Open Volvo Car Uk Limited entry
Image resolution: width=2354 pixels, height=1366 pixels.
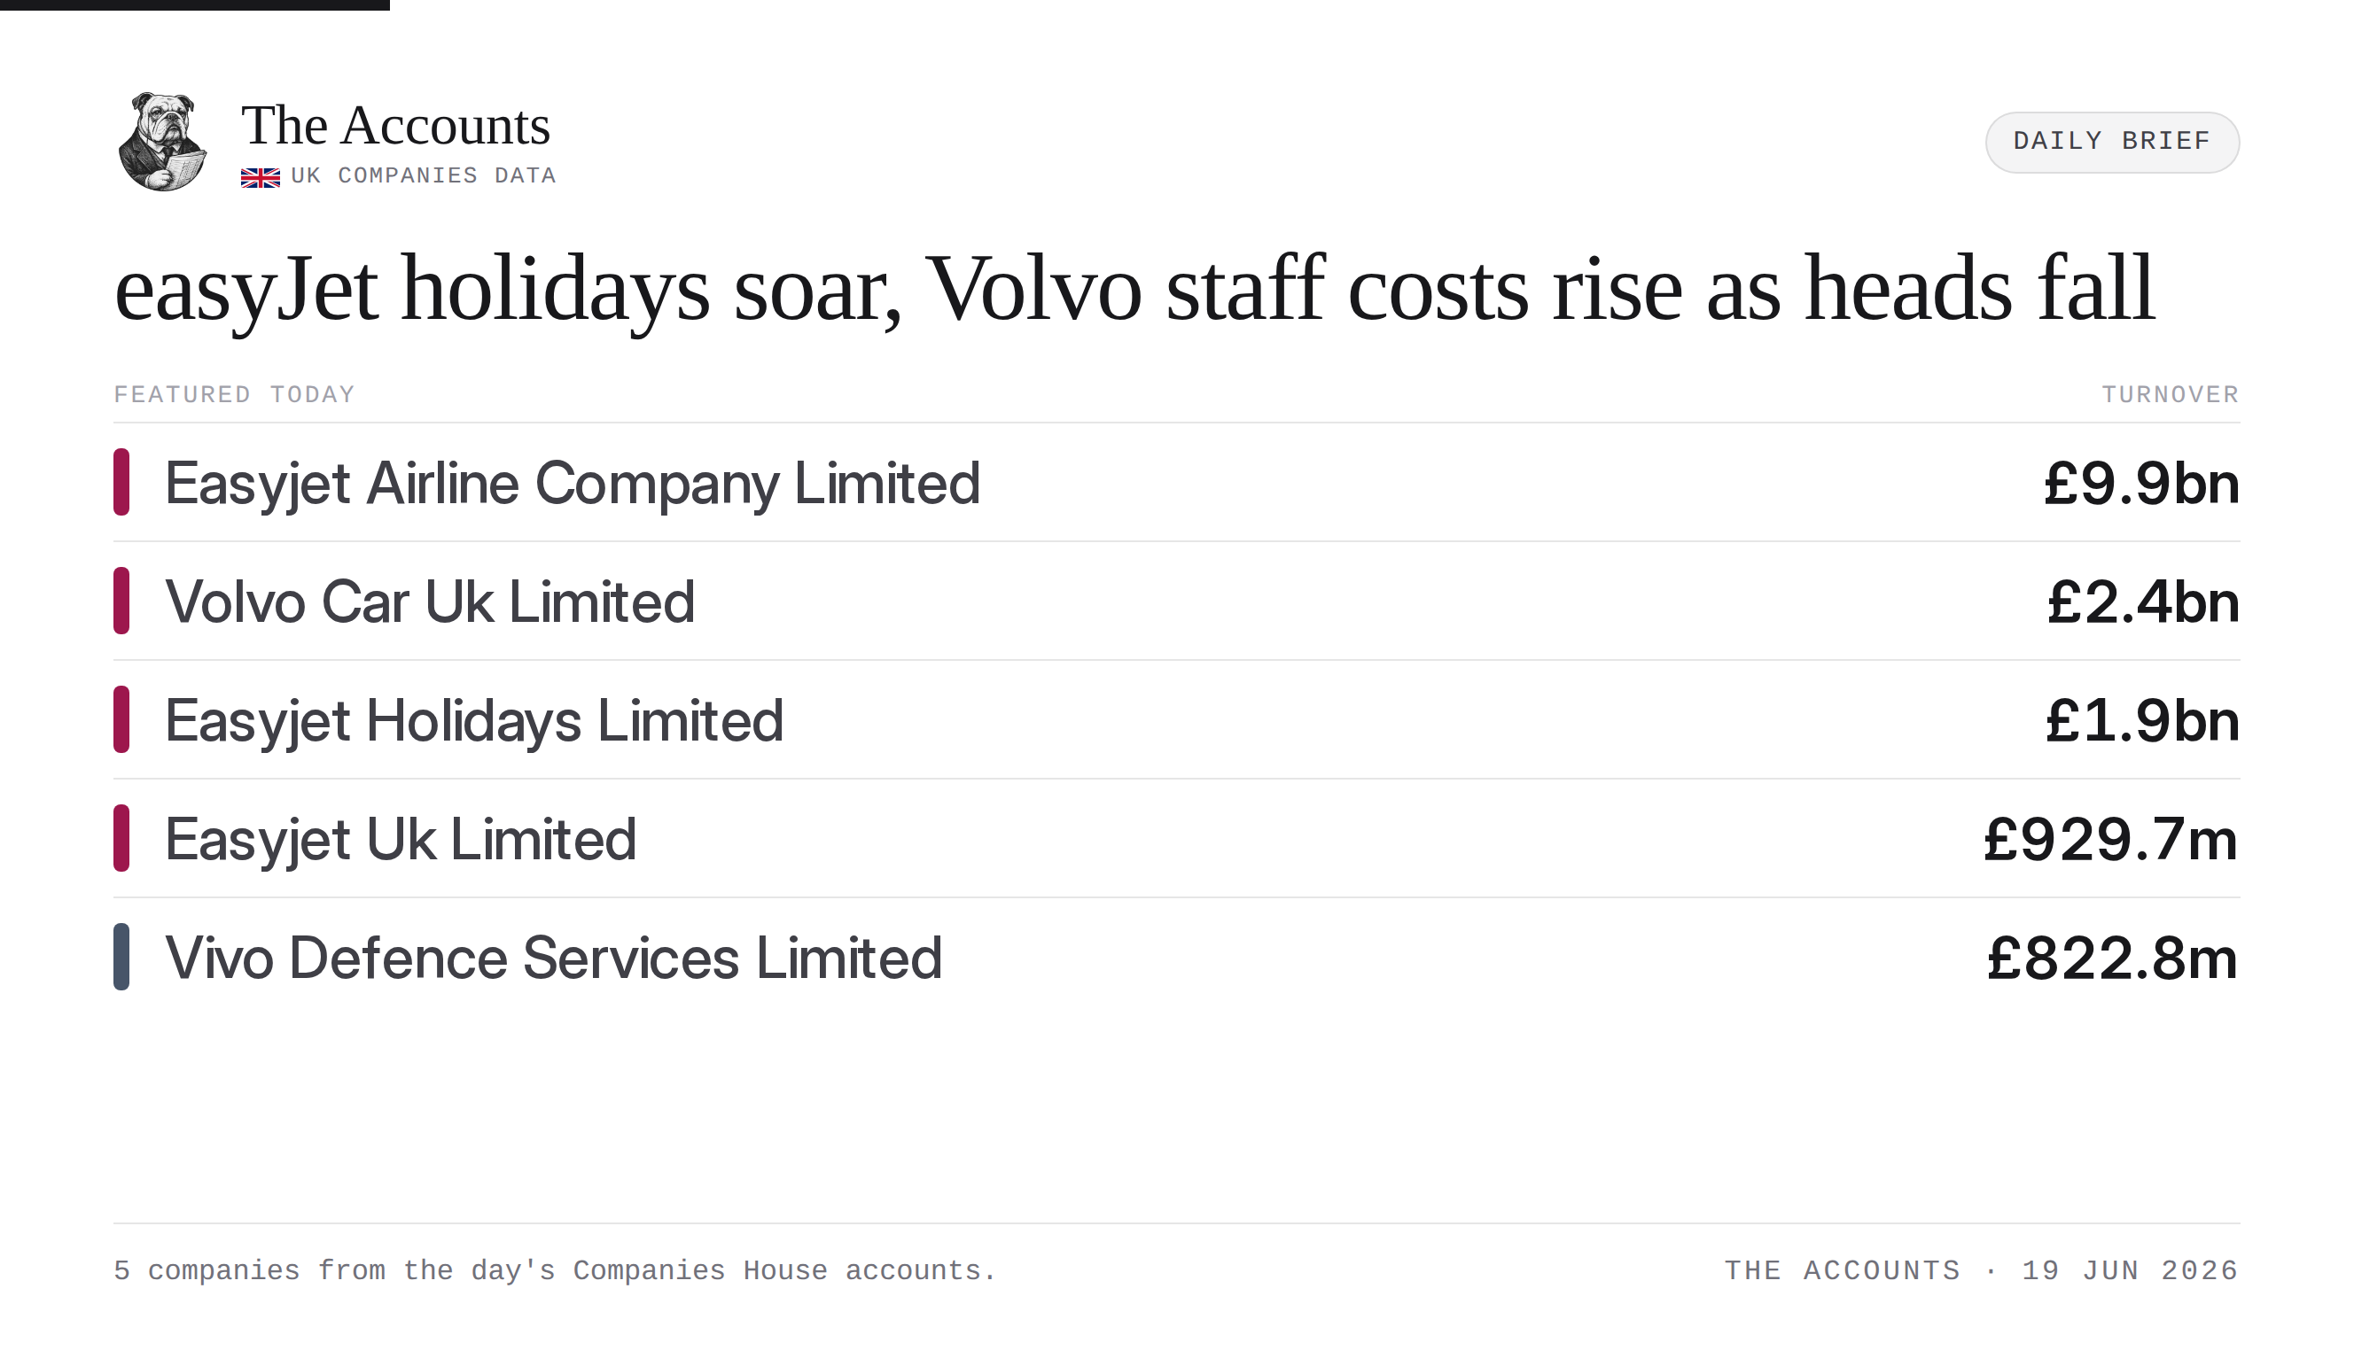pos(1177,601)
